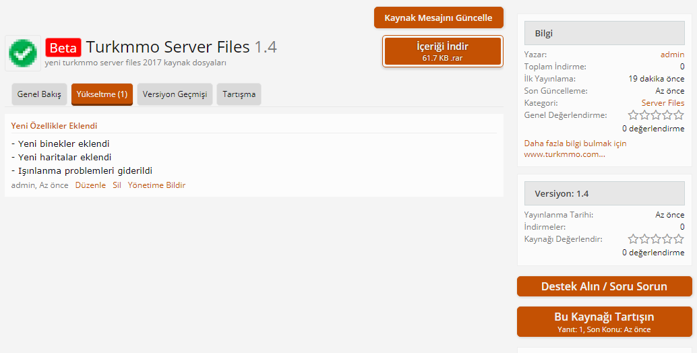Click third star in Genel Değerlendirme

pos(656,115)
